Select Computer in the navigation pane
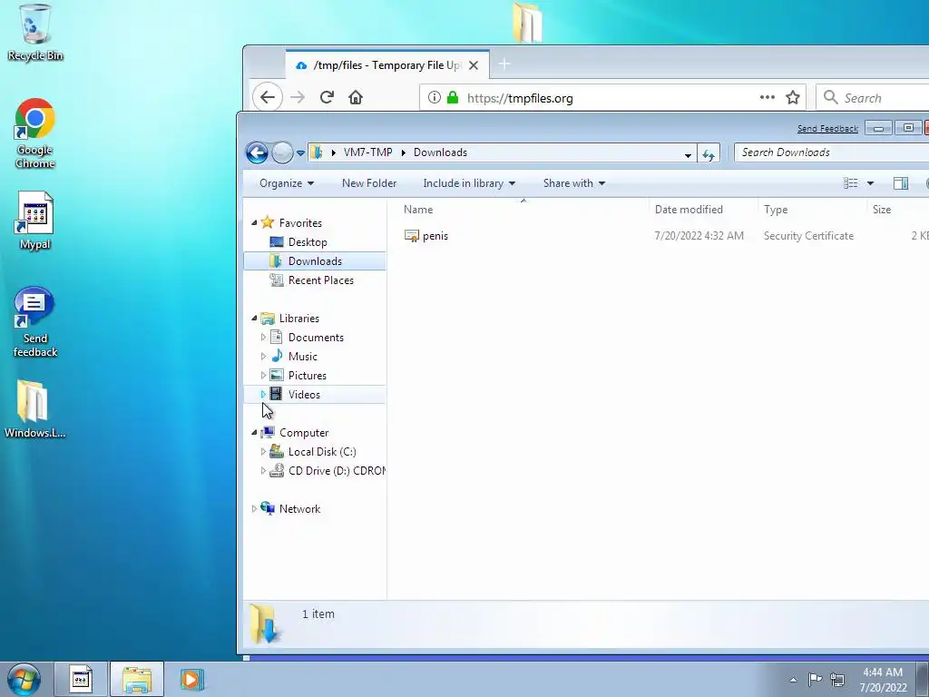 (304, 433)
